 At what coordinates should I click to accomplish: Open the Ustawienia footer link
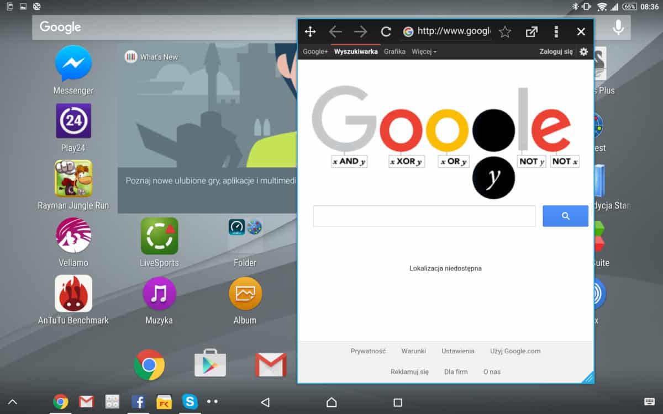tap(457, 351)
